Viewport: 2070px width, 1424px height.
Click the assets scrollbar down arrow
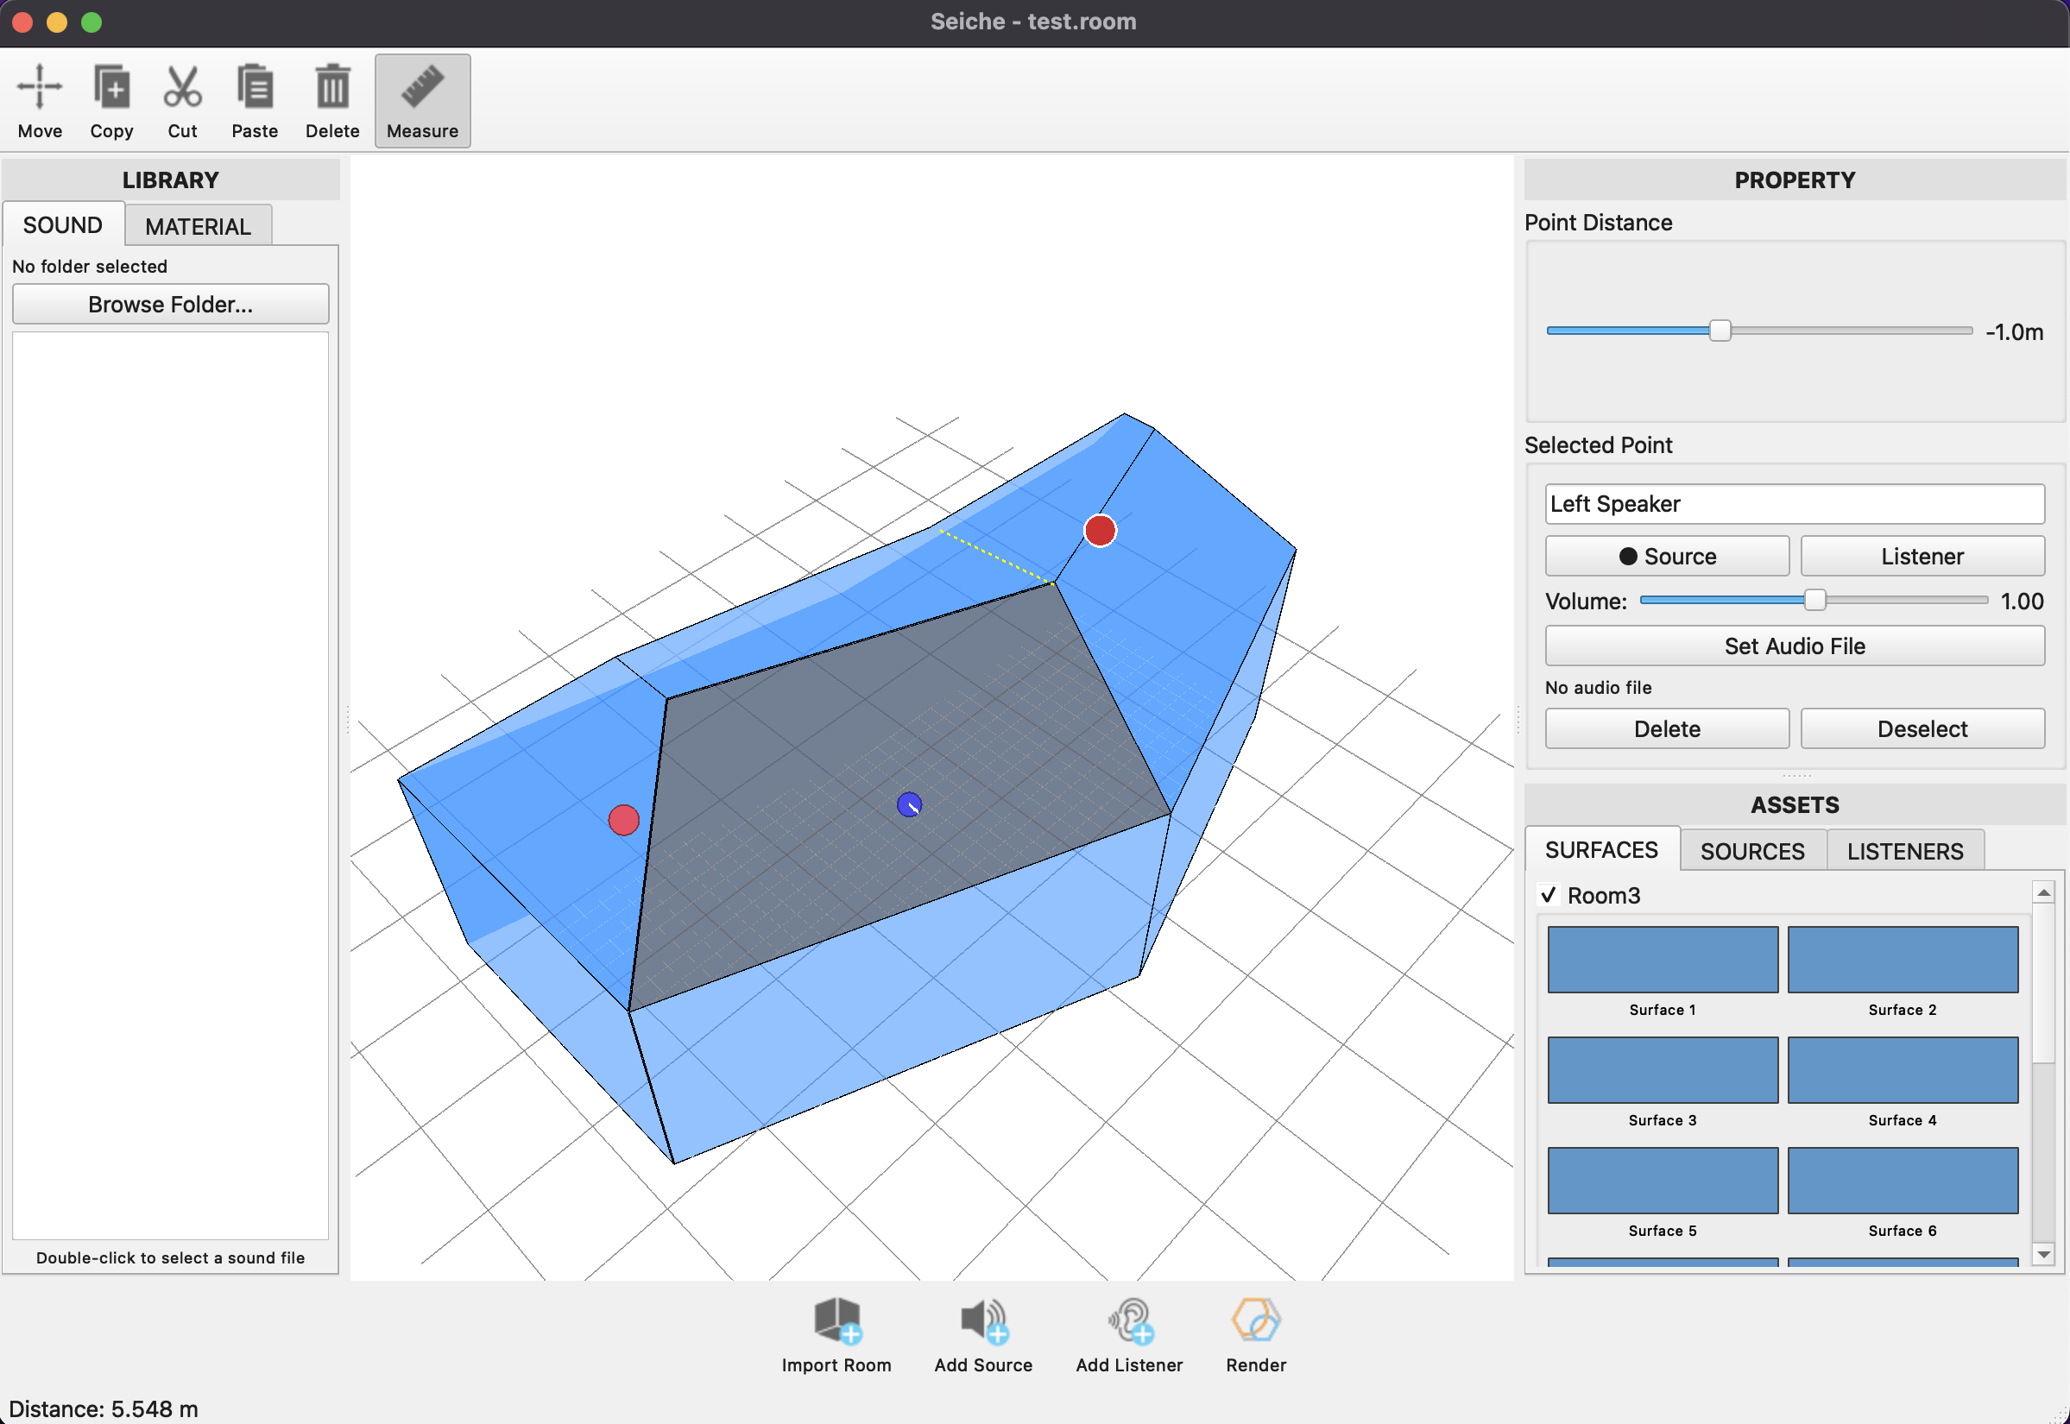click(2043, 1255)
